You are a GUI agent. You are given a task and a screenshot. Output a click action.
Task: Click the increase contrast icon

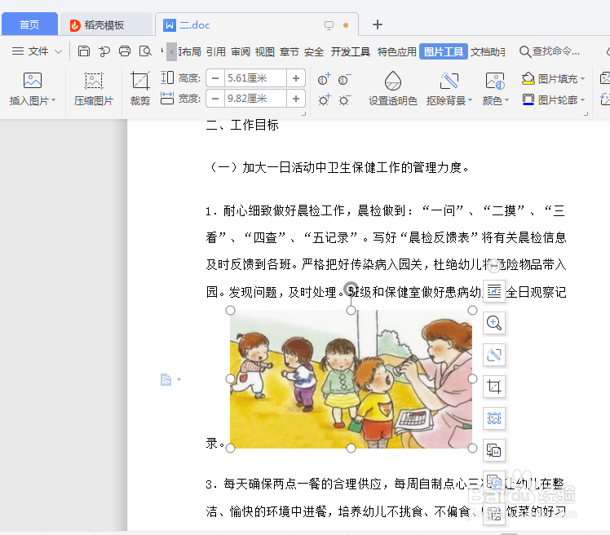(324, 79)
